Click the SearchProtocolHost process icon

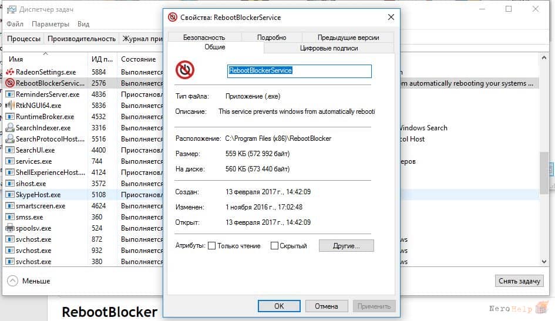click(x=10, y=139)
